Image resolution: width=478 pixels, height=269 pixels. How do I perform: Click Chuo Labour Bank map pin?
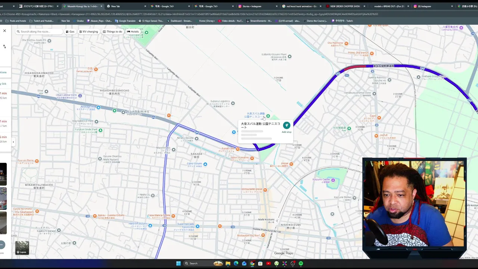click(80, 96)
